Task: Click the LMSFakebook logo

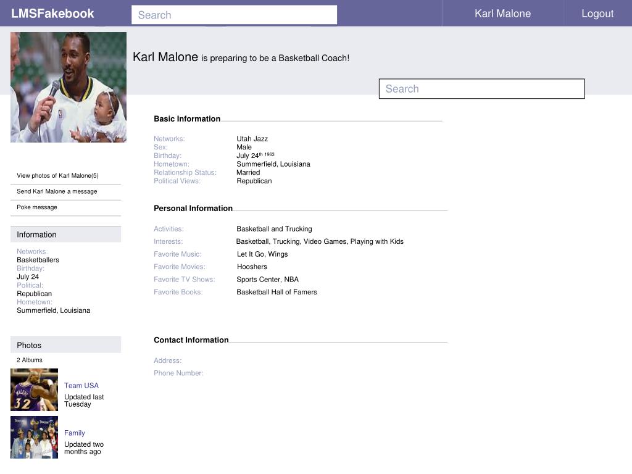Action: point(52,14)
